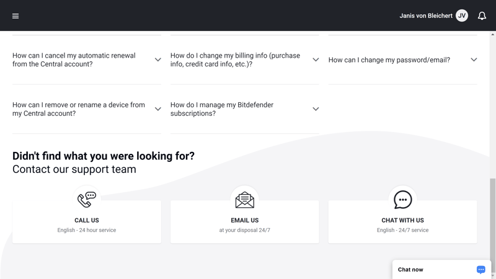The width and height of the screenshot is (496, 279).
Task: Open the notifications bell
Action: click(x=482, y=16)
